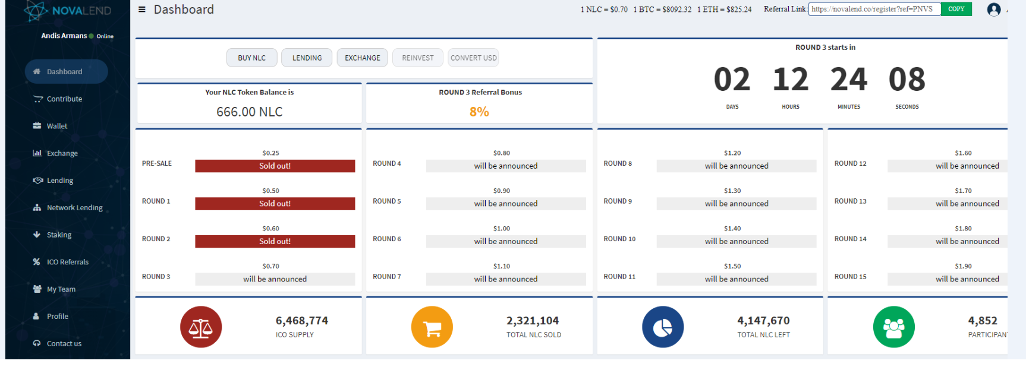Screen dimensions: 1026x370
Task: Click the 4,147,670 NLC left figure
Action: click(764, 321)
